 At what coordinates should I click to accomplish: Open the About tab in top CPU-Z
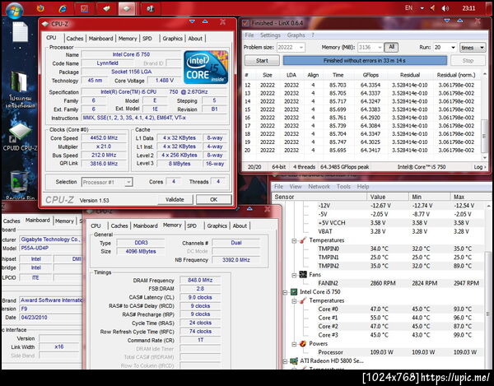tap(195, 39)
